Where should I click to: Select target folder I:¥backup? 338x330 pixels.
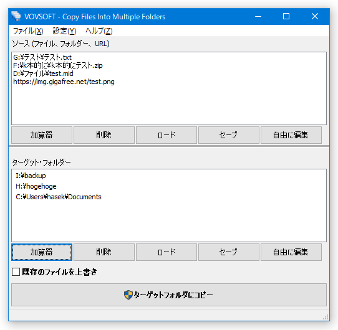pyautogui.click(x=31, y=176)
